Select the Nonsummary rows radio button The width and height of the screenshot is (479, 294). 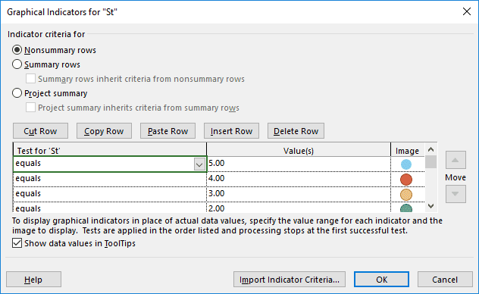(x=17, y=50)
